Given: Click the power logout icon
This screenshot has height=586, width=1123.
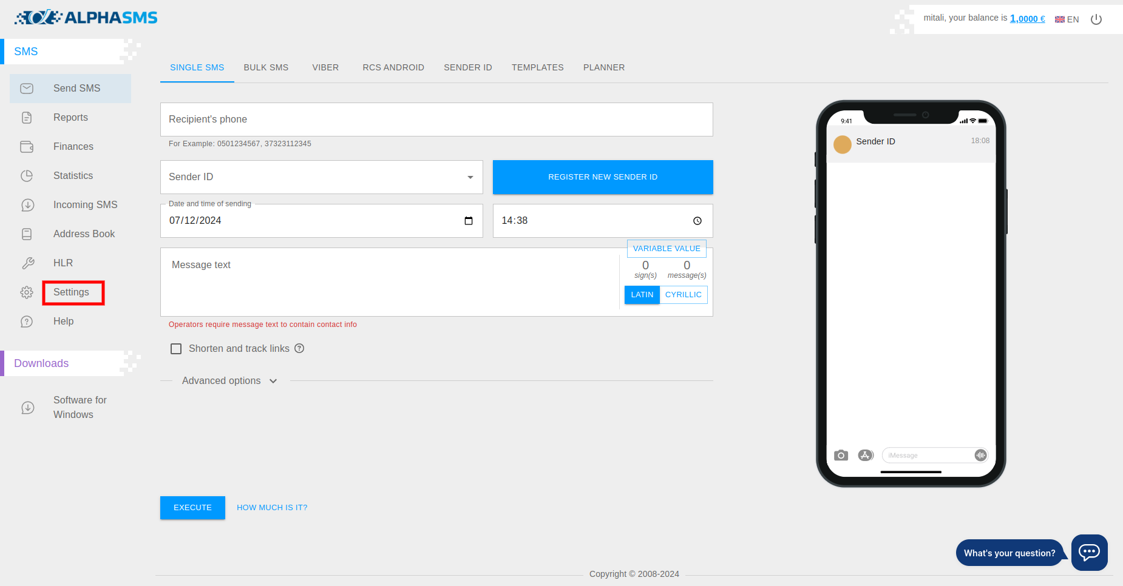Looking at the screenshot, I should point(1096,19).
